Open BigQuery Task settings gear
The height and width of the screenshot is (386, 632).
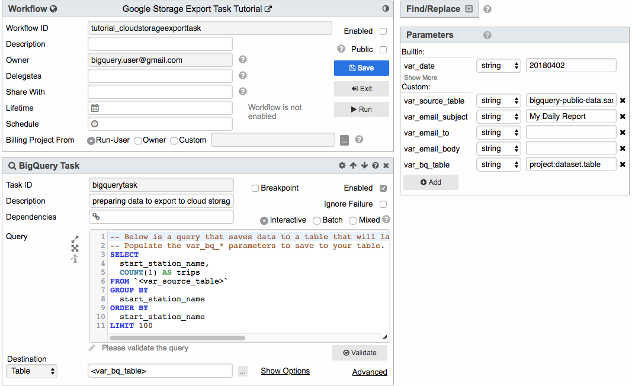pos(342,166)
